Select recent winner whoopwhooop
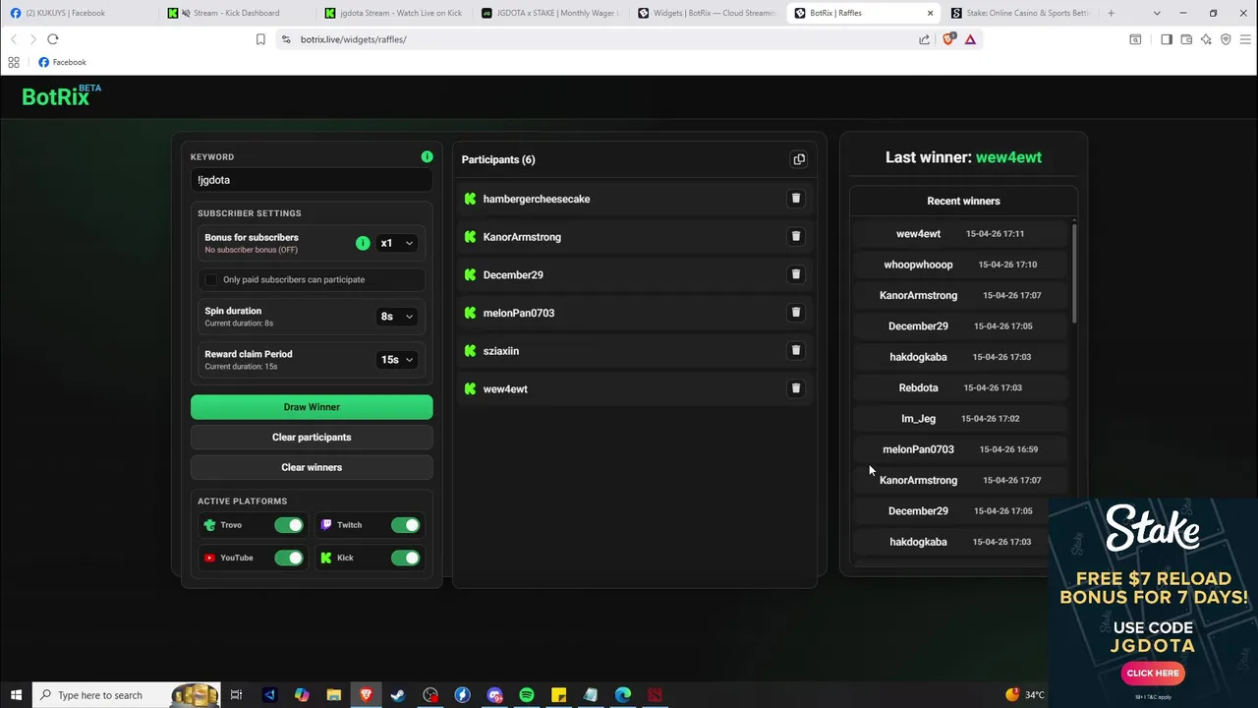This screenshot has width=1258, height=708. [x=918, y=265]
